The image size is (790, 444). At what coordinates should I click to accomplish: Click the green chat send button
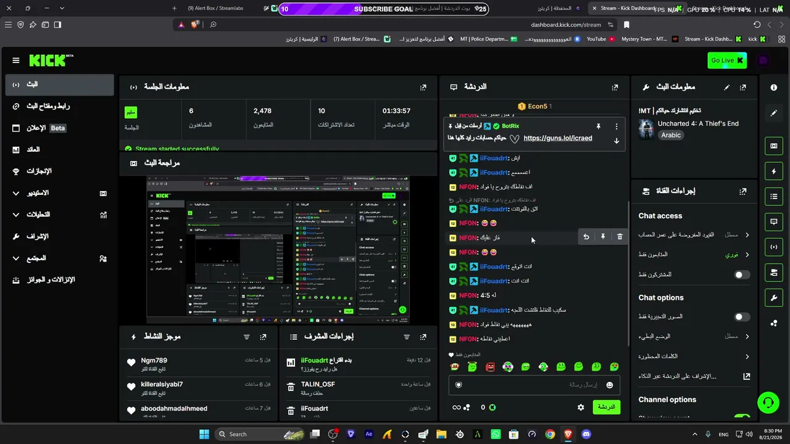[x=606, y=407]
